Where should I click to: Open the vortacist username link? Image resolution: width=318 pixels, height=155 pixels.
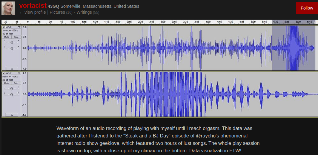[33, 6]
